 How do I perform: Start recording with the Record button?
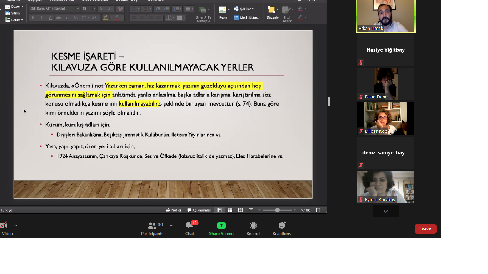[x=253, y=229]
